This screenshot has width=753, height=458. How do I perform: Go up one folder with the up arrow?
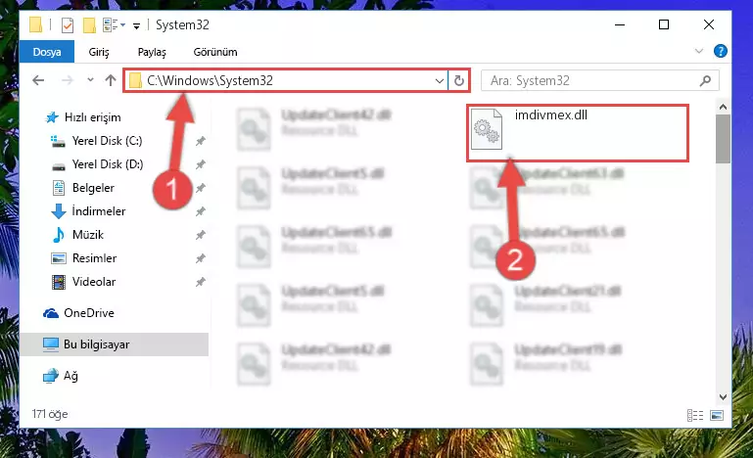tap(111, 80)
